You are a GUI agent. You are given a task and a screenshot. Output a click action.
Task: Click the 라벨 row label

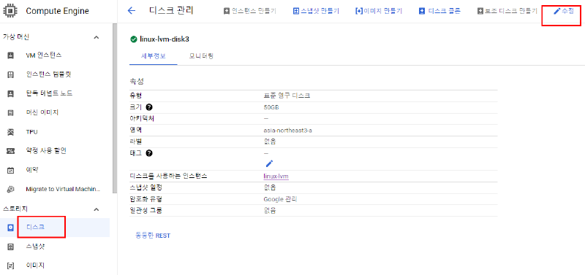coord(135,142)
